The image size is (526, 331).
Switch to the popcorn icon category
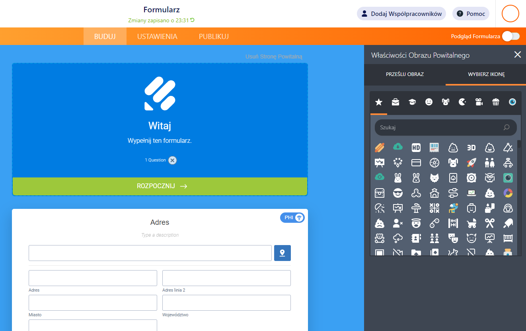pyautogui.click(x=496, y=102)
